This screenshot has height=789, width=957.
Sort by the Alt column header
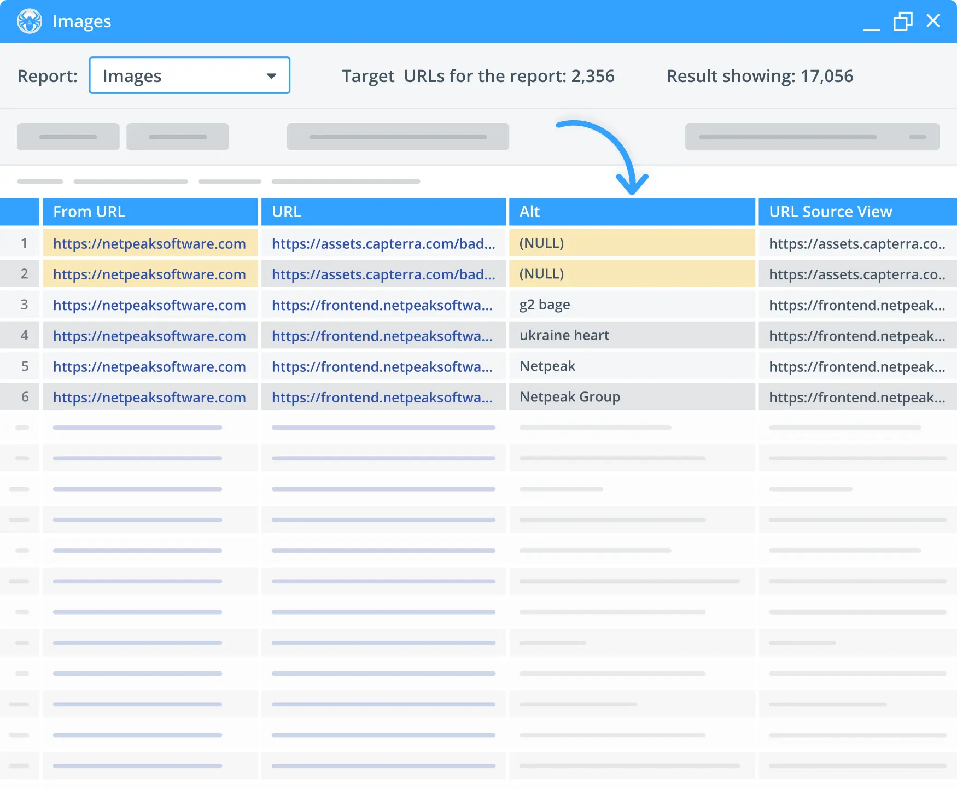(632, 212)
